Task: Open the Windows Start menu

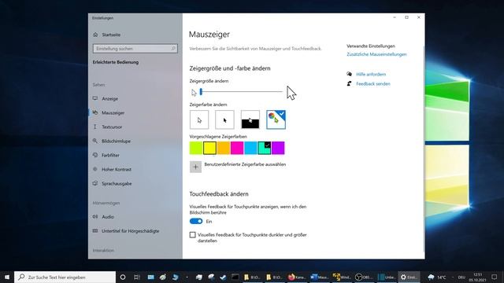Action: tap(7, 277)
